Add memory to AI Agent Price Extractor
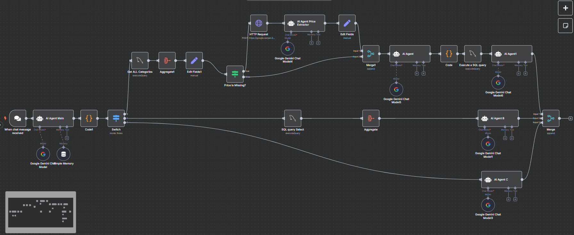Viewport: 574px width, 235px height. click(311, 43)
